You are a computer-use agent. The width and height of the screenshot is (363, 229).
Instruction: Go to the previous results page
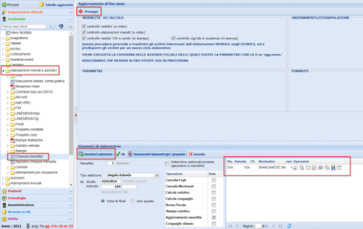click(x=236, y=226)
